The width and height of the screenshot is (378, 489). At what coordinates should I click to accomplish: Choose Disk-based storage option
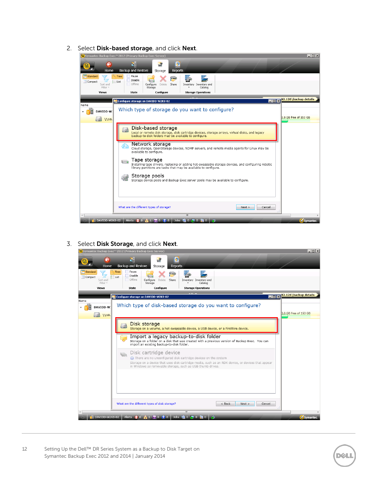tap(197, 132)
